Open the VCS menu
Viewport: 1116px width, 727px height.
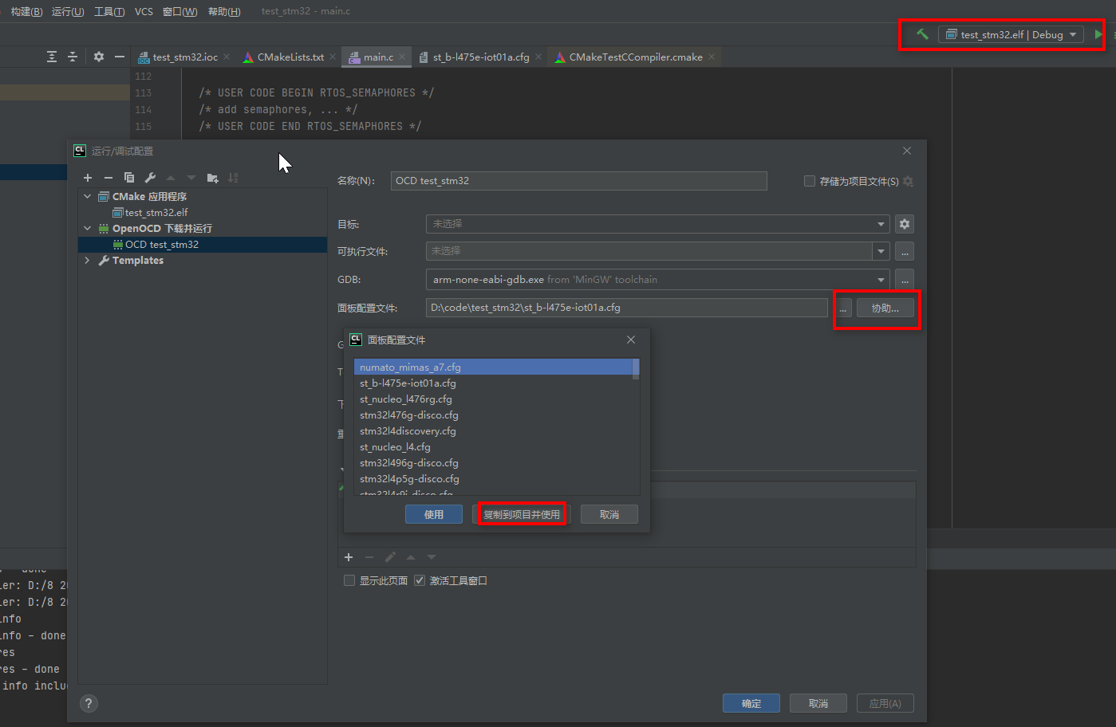click(x=144, y=11)
